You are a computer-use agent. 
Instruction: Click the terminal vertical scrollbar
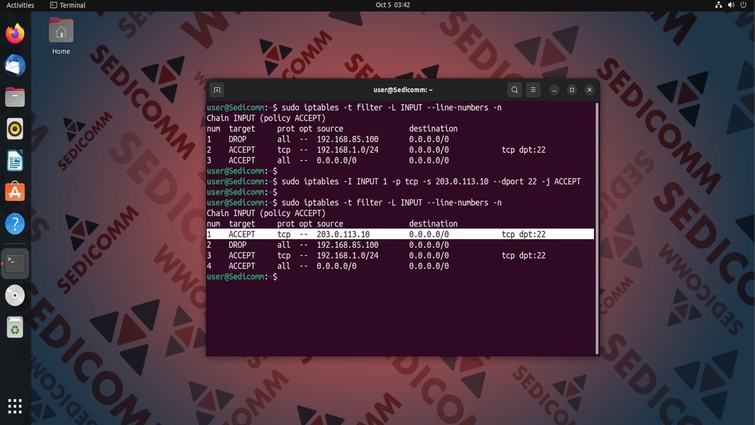(597, 228)
